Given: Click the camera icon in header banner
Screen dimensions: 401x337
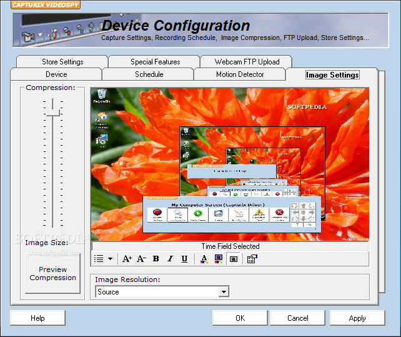Looking at the screenshot, I should [28, 37].
